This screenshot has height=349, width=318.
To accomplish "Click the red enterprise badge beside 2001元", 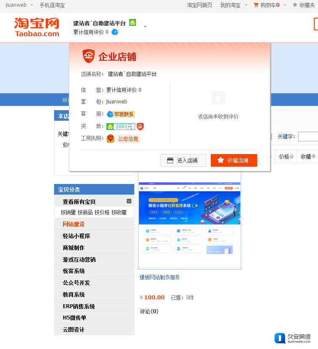I will click(x=140, y=127).
